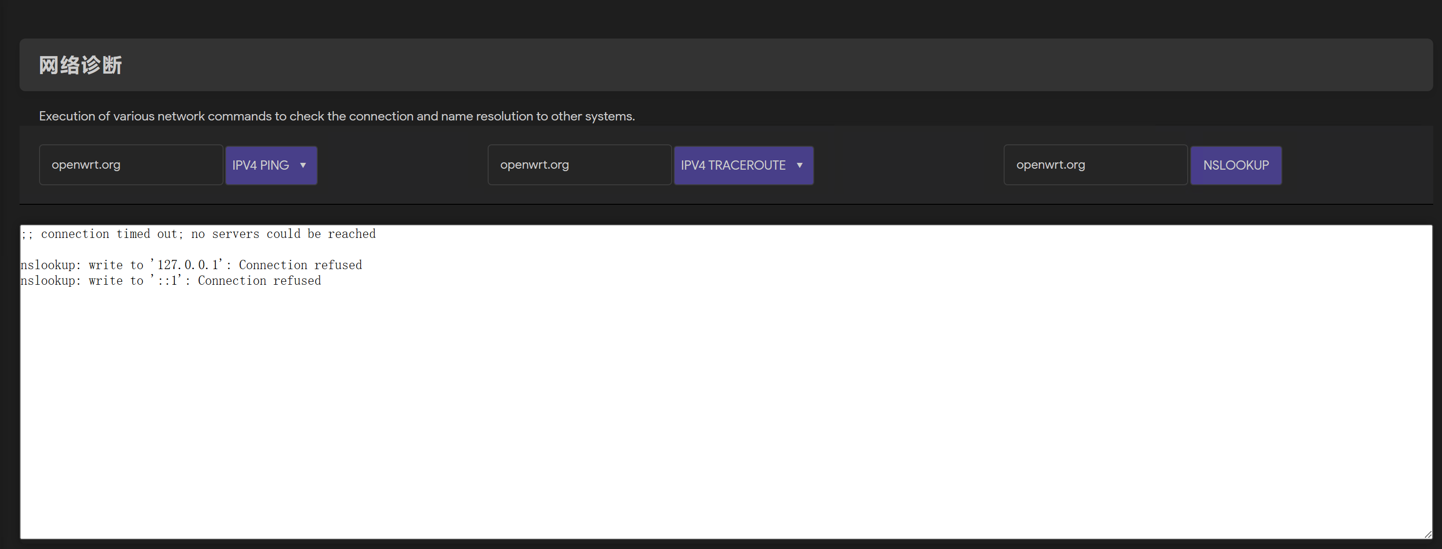Click the 网络诊断 page heading
This screenshot has height=549, width=1442.
[81, 65]
